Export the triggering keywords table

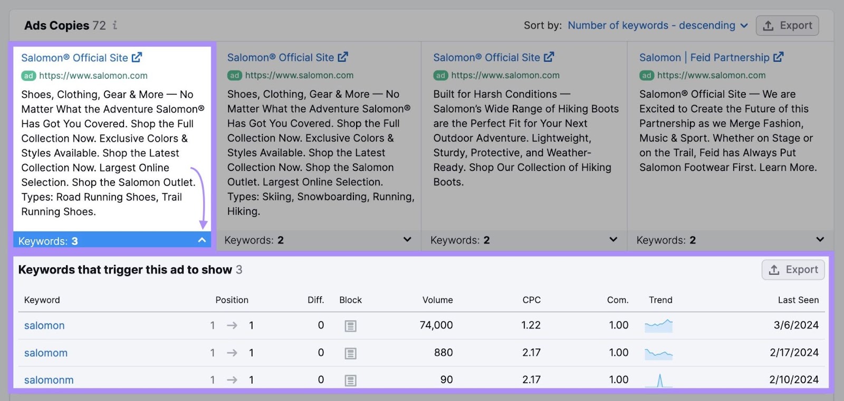[793, 270]
